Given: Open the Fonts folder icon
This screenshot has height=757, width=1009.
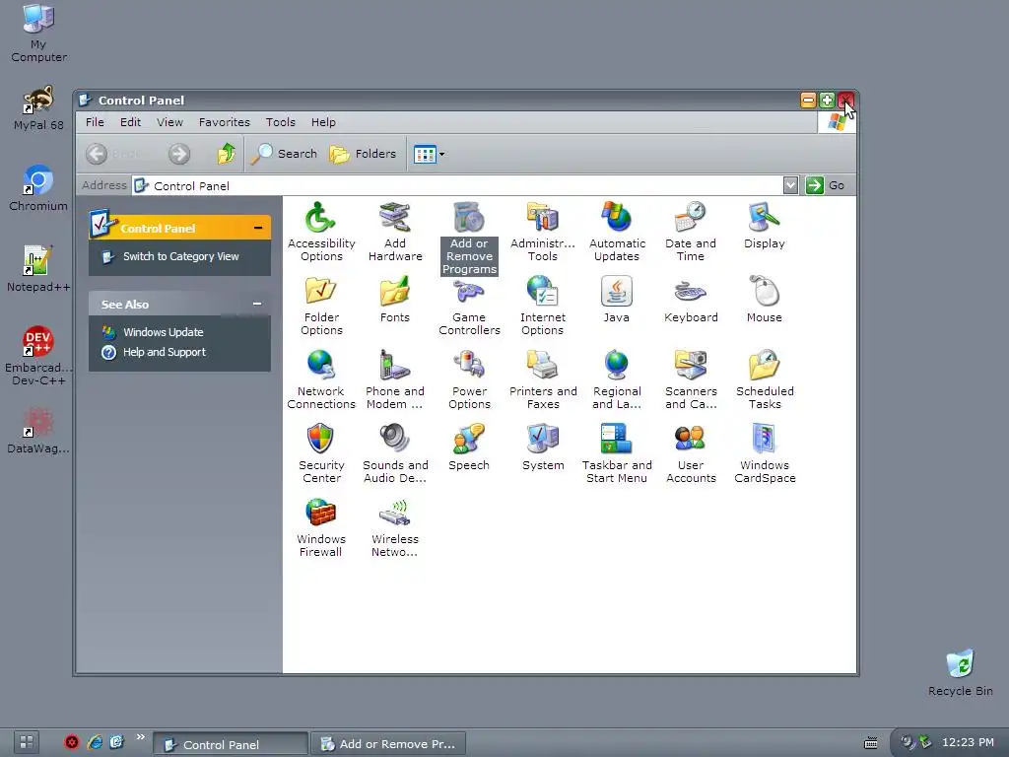Looking at the screenshot, I should pyautogui.click(x=394, y=300).
